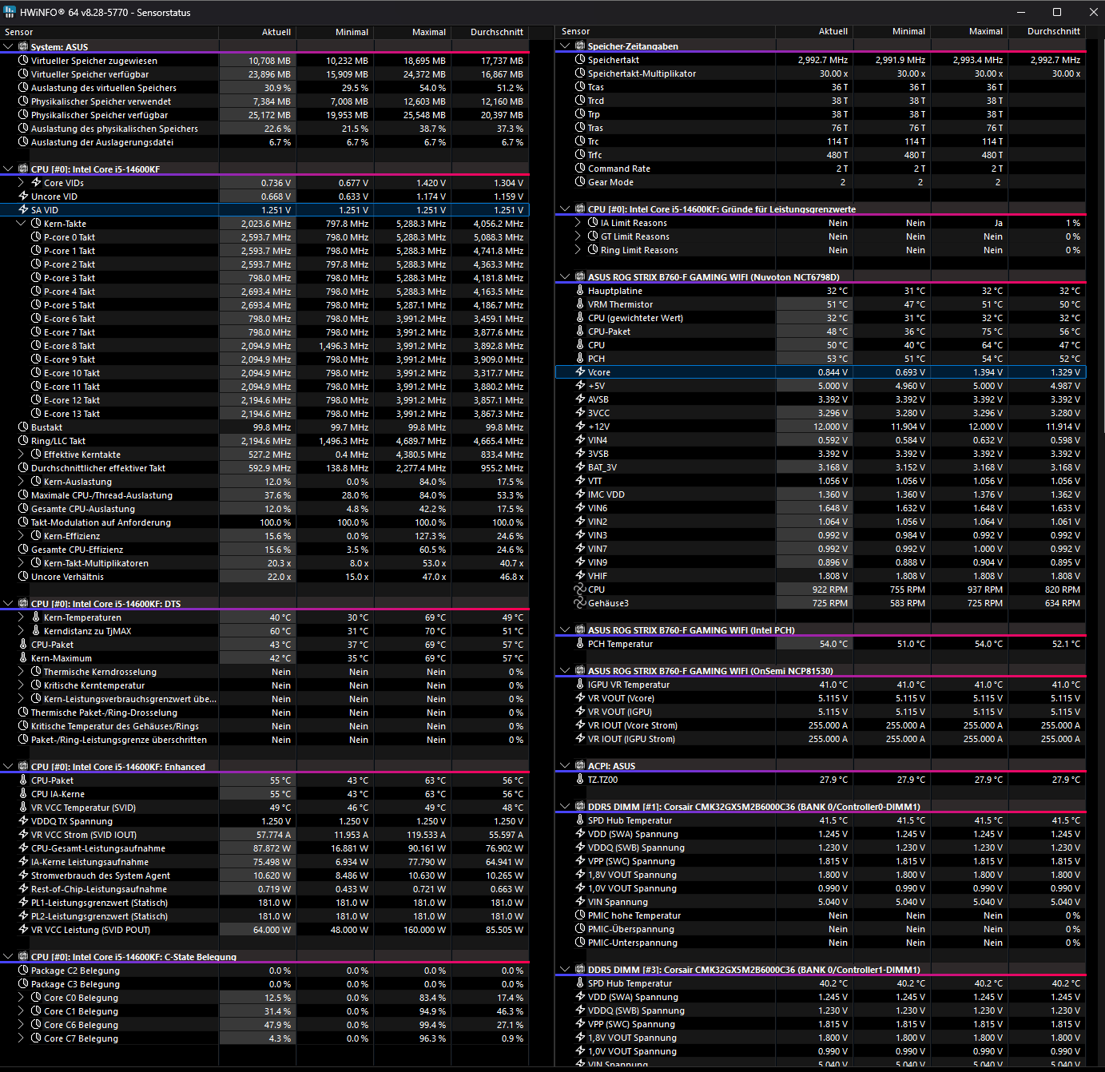The height and width of the screenshot is (1072, 1105).
Task: Click the right pane Durchschnitt column header
Action: click(x=1047, y=31)
